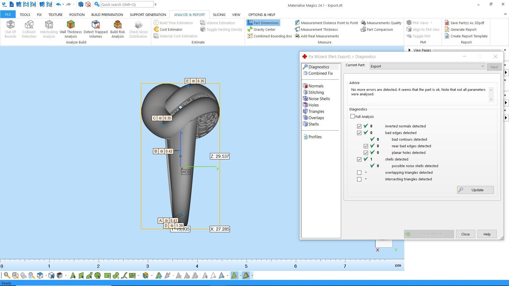
Task: Click the Update button
Action: pyautogui.click(x=475, y=190)
